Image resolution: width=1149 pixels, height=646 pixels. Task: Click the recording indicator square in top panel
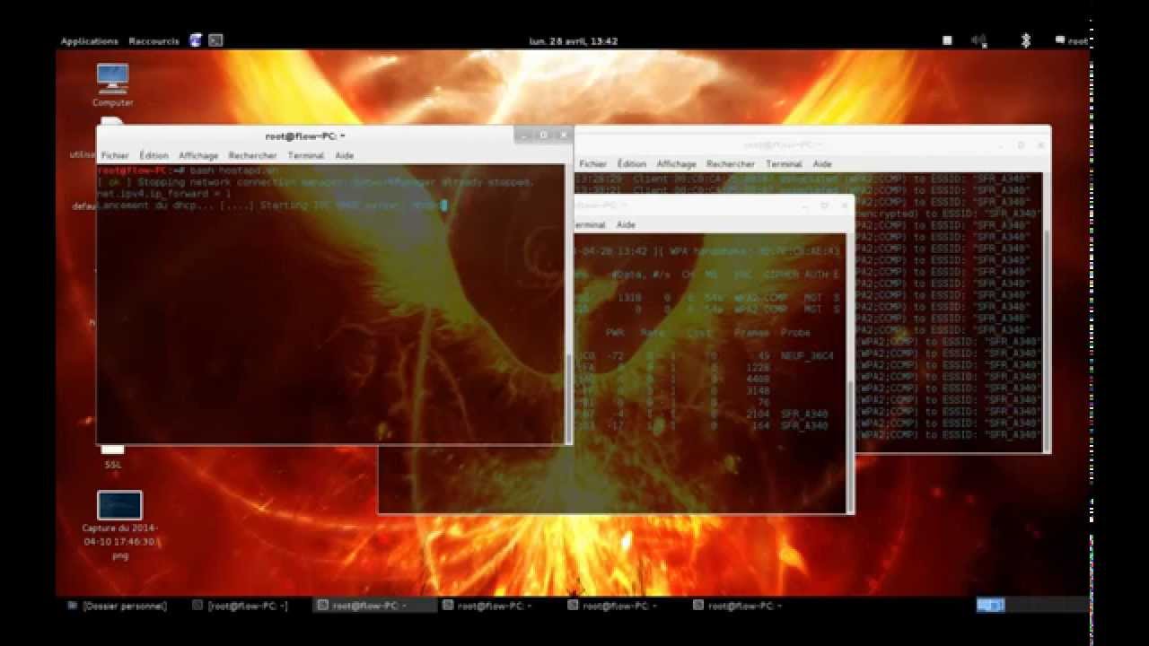click(947, 40)
